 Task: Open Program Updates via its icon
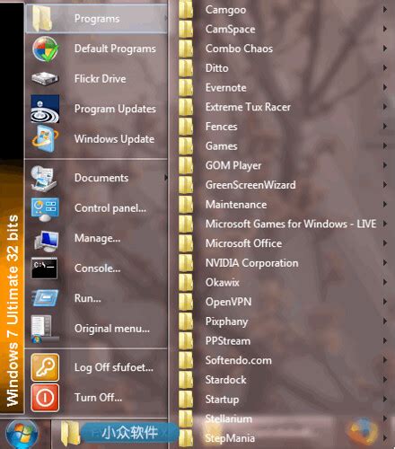pos(45,109)
